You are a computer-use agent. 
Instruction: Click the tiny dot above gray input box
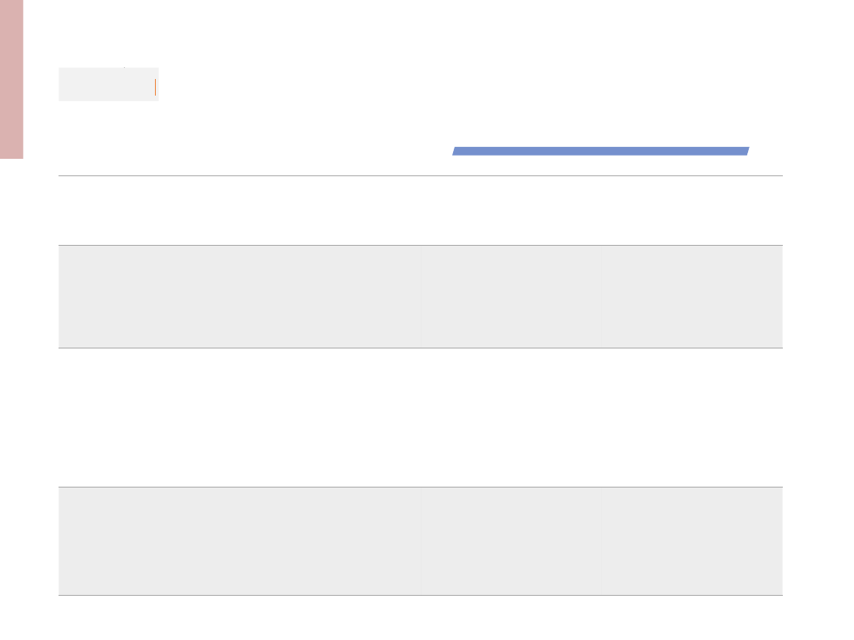tap(124, 67)
